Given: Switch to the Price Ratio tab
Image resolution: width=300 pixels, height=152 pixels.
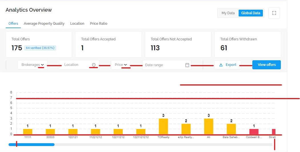Looking at the screenshot, I should pyautogui.click(x=98, y=23).
